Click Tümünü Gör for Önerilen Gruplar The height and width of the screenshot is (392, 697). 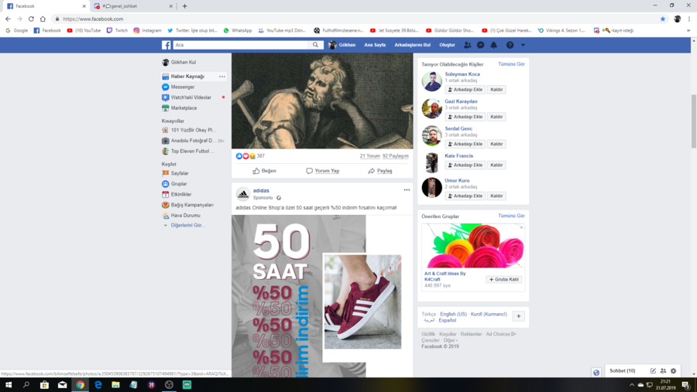[511, 216]
